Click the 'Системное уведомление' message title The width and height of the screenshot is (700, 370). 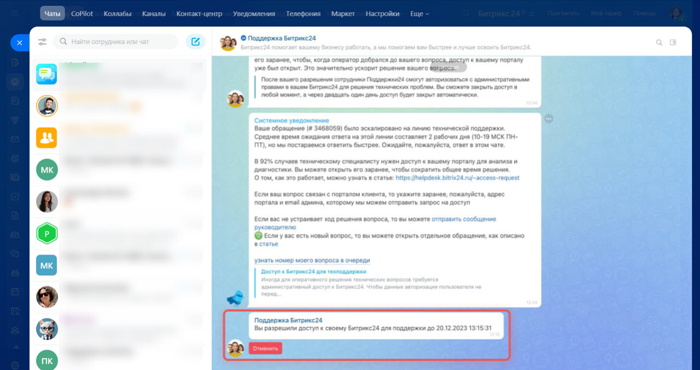tap(291, 120)
